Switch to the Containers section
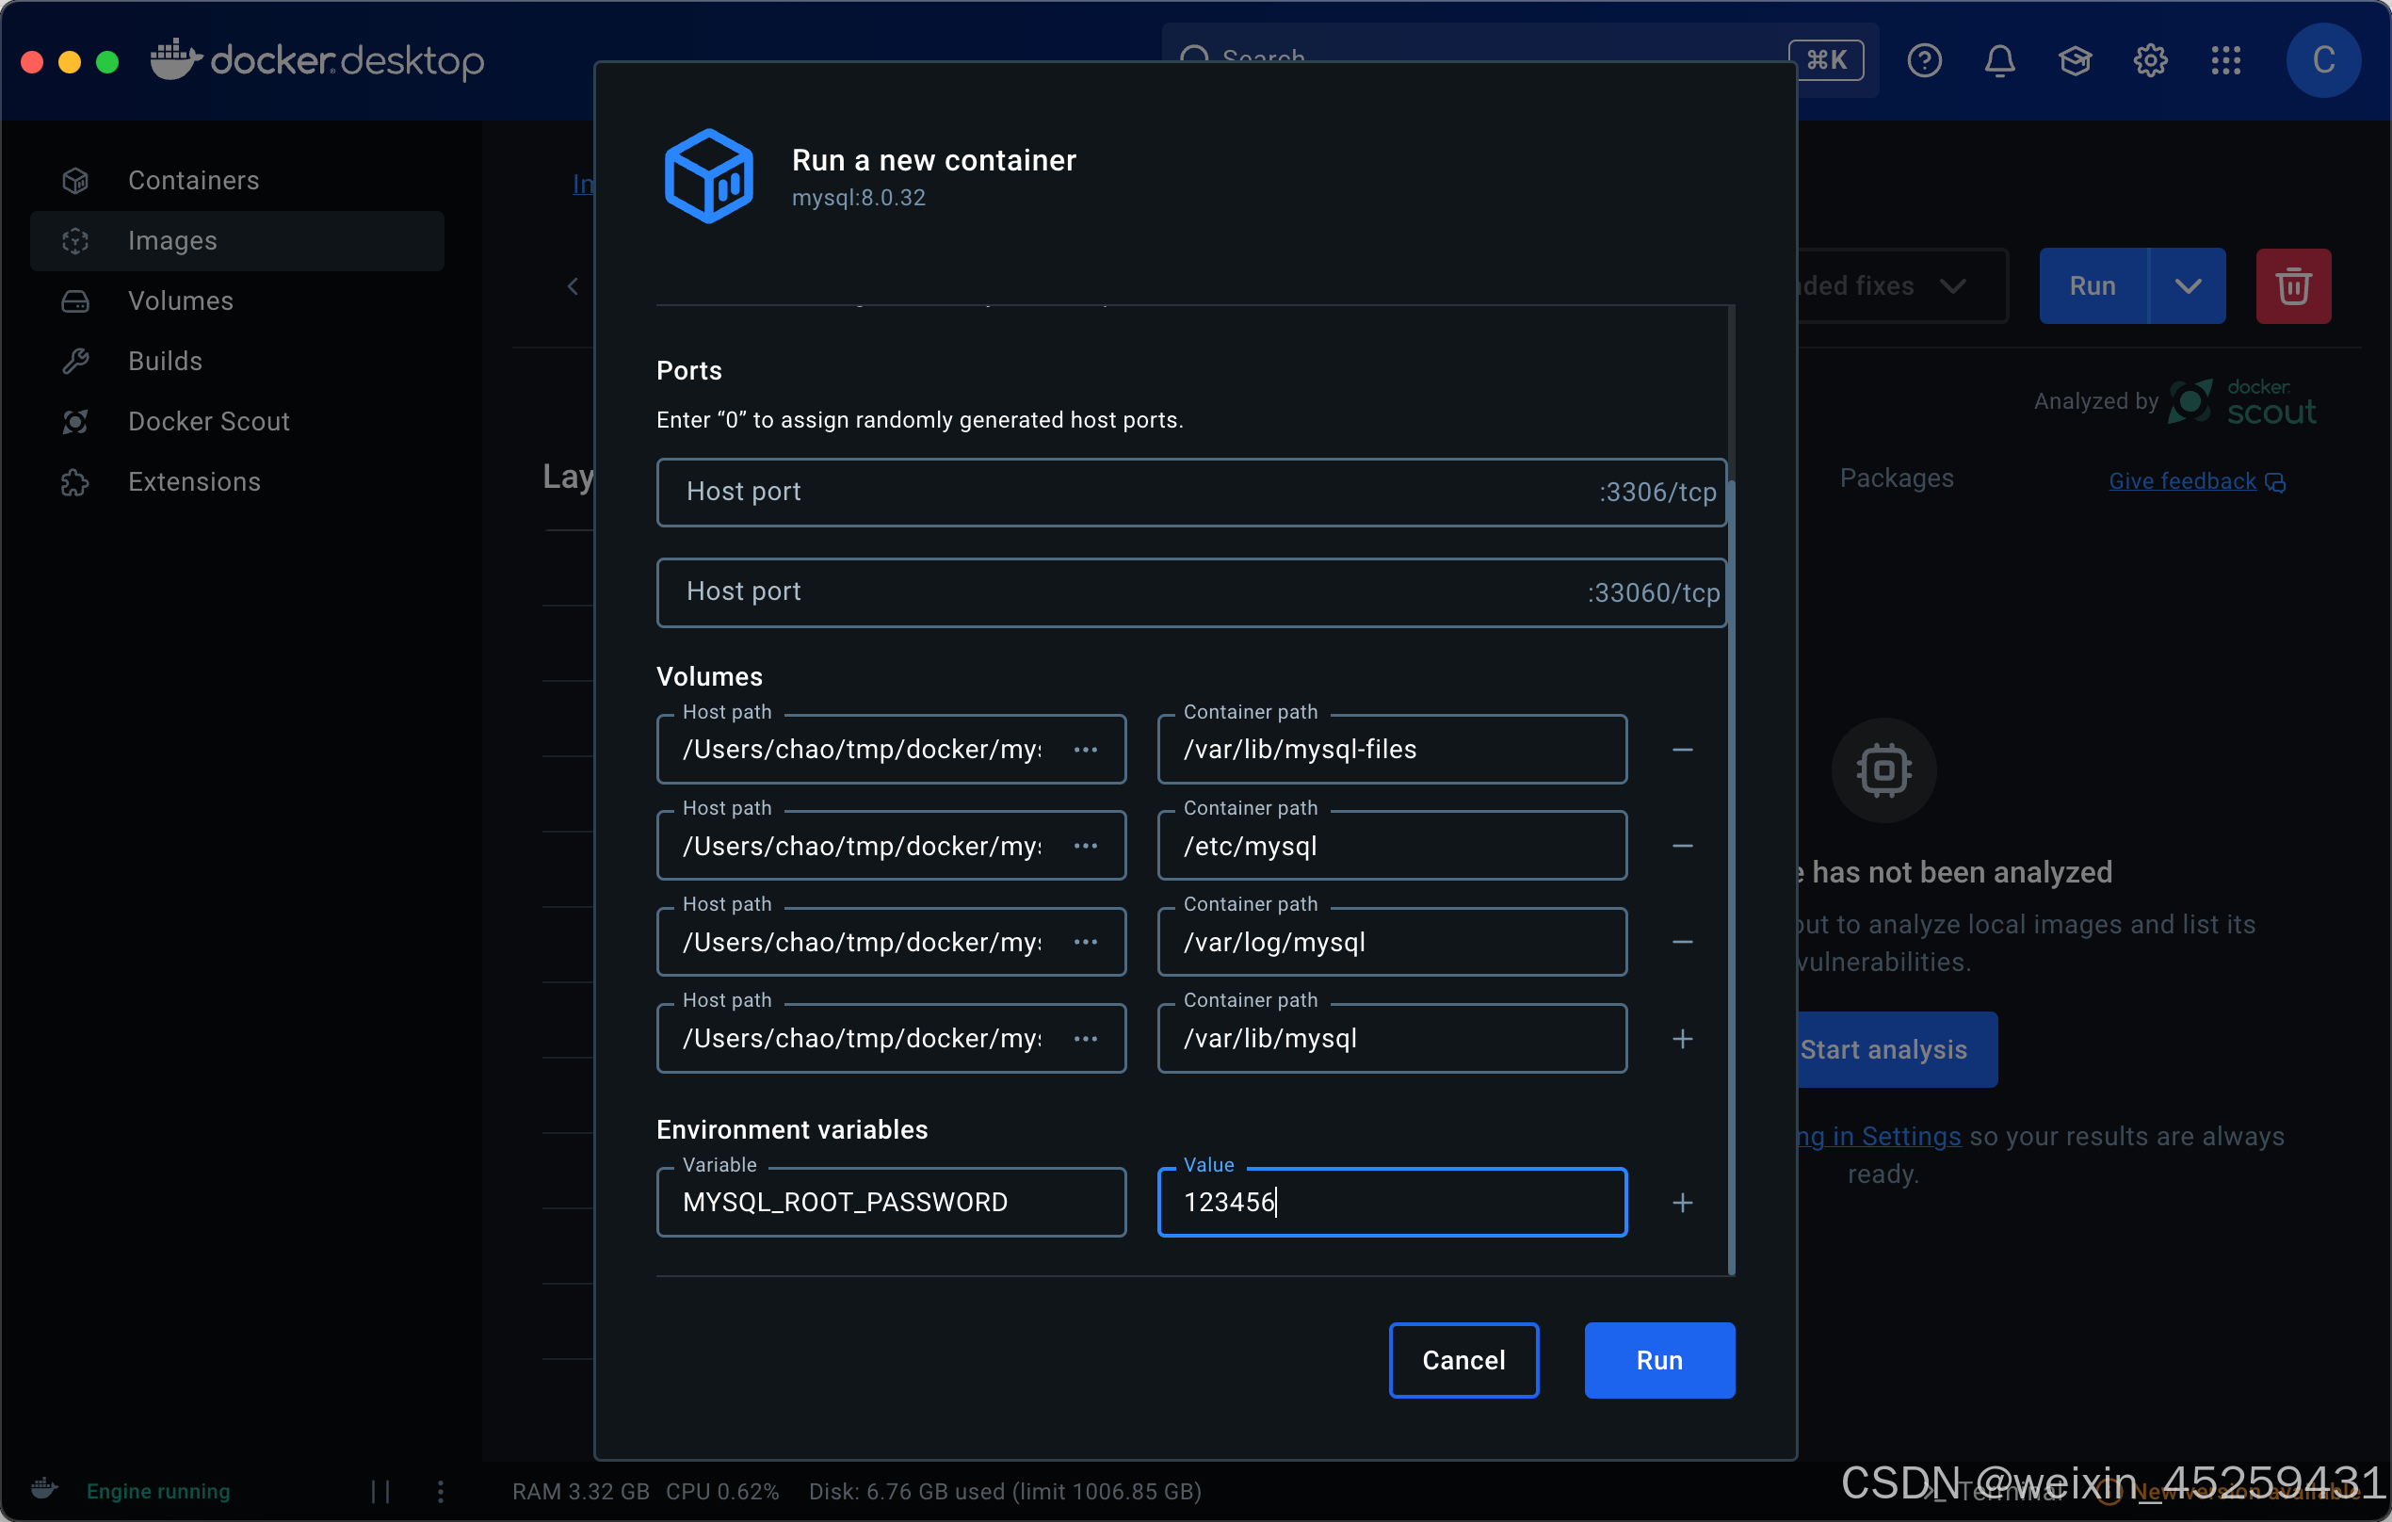The image size is (2392, 1522). coord(194,180)
